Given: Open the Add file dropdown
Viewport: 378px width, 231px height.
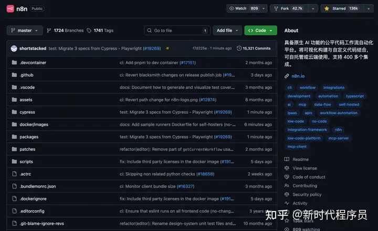Looking at the screenshot, I should pos(227,31).
